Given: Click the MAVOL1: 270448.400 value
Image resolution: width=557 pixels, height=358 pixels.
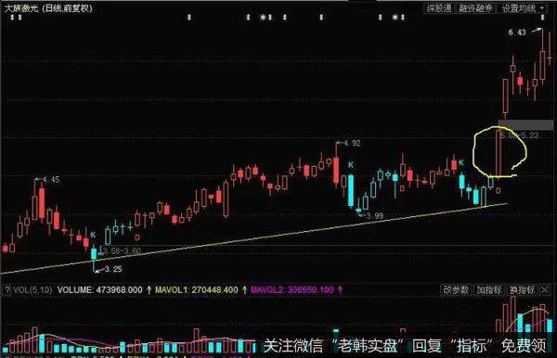Looking at the screenshot, I should (197, 290).
